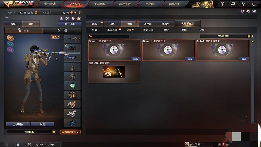Toggle 设为默认角色 default character option
Screen dimensions: 261x147
[x=70, y=132]
